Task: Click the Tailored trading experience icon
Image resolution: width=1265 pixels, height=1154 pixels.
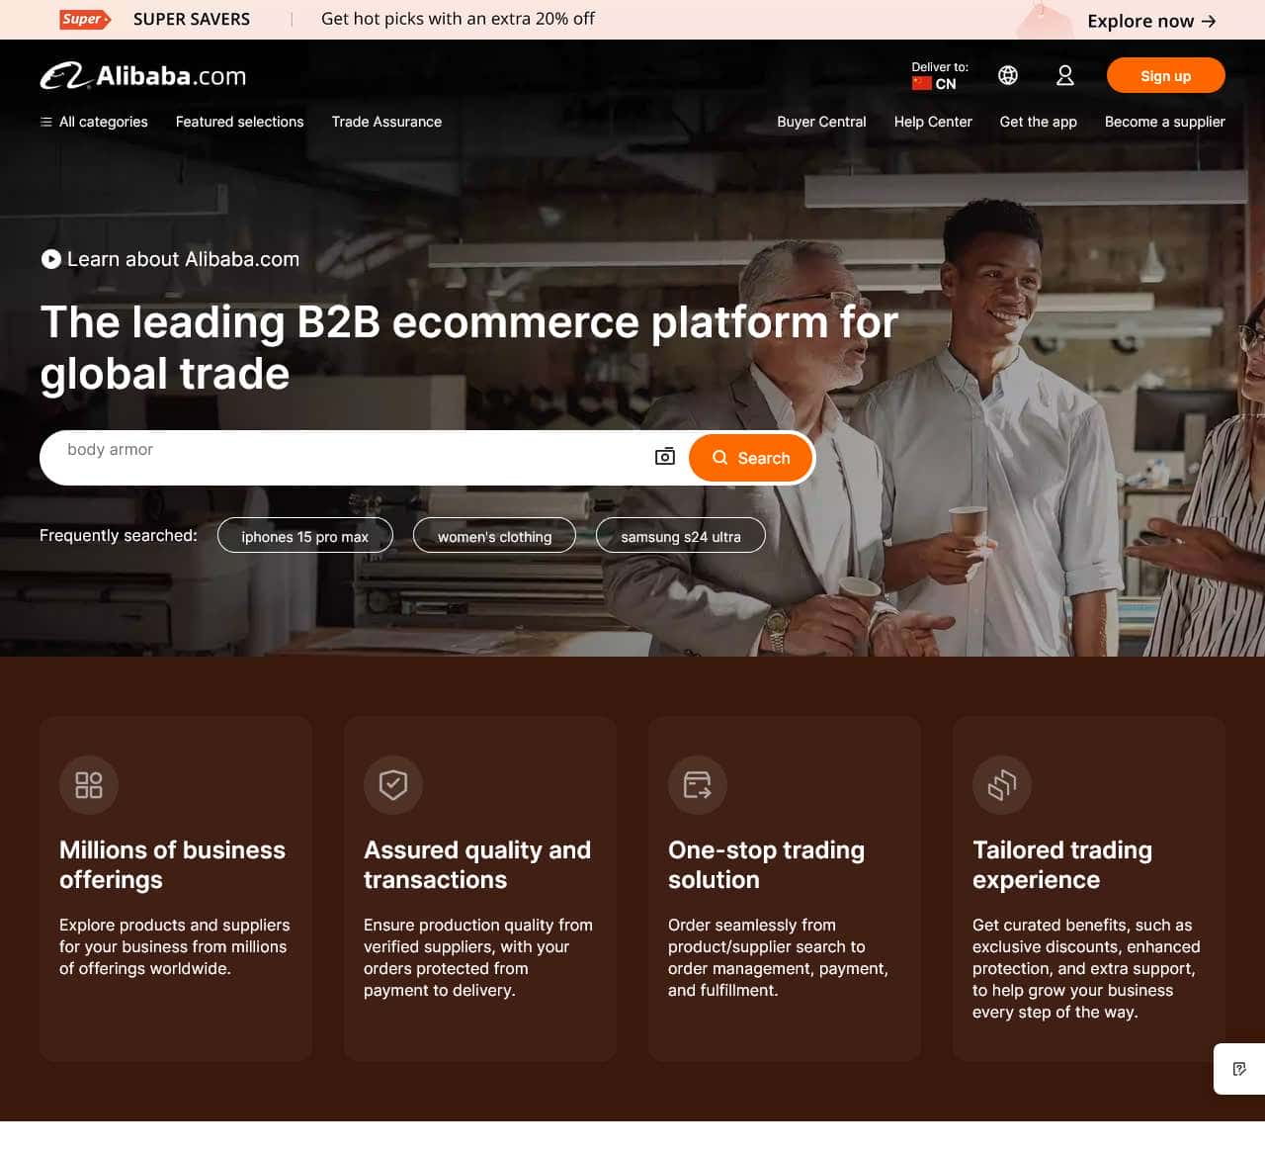Action: point(1002,785)
